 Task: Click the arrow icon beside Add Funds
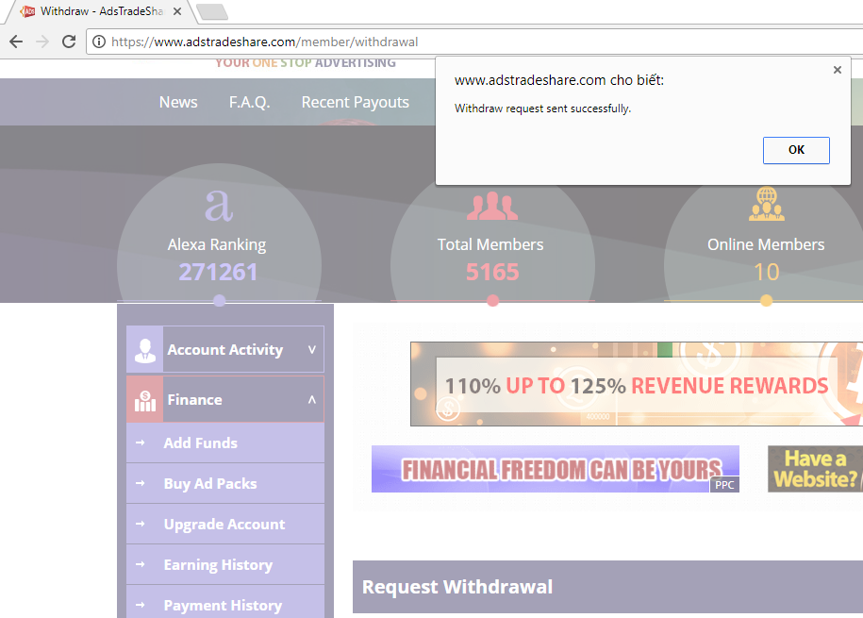coord(141,443)
